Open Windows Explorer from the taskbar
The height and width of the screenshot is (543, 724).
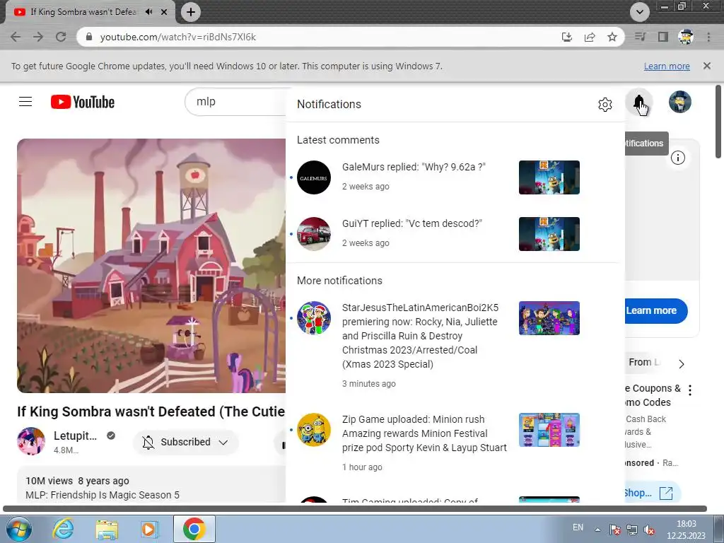107,529
